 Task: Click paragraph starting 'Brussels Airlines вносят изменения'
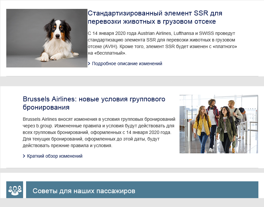point(99,132)
